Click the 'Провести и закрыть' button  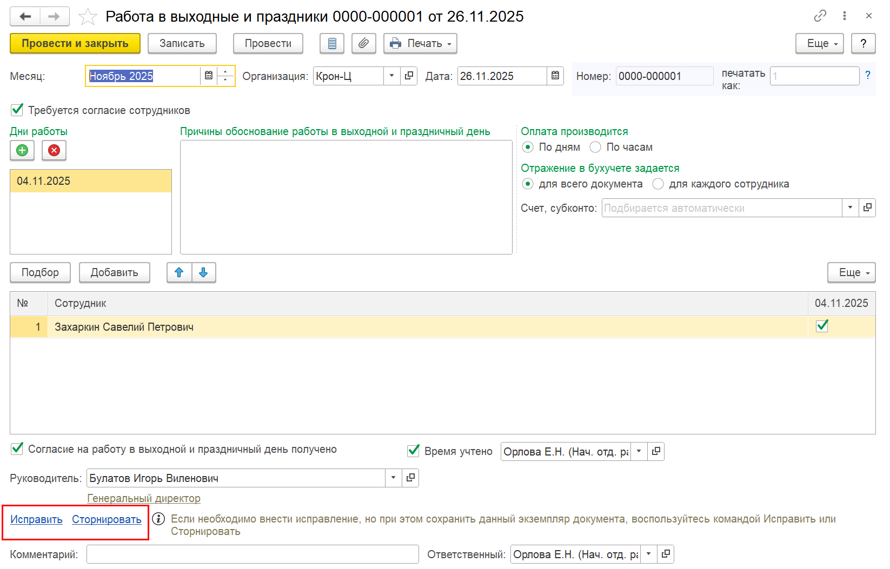tap(75, 43)
